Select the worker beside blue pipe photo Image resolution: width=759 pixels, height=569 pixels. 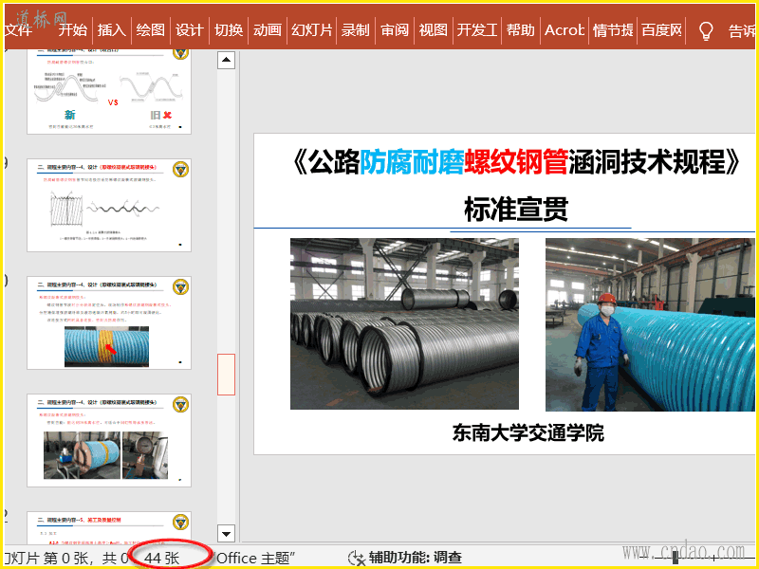[x=650, y=324]
